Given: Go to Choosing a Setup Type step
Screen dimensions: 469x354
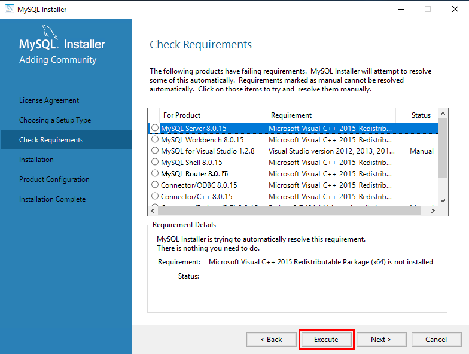Looking at the screenshot, I should 55,120.
